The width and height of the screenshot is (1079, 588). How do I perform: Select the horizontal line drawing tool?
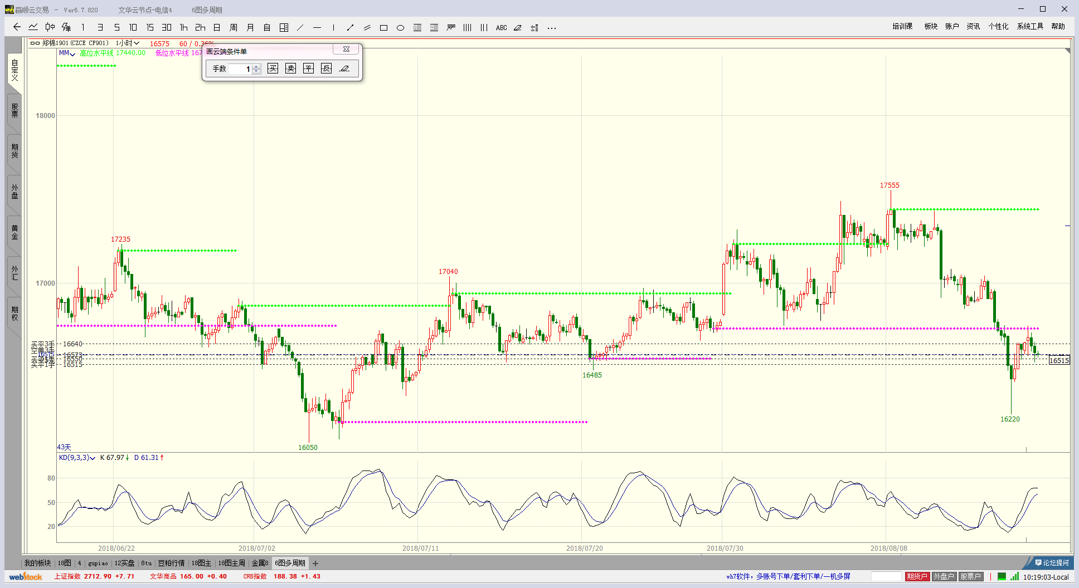[317, 27]
